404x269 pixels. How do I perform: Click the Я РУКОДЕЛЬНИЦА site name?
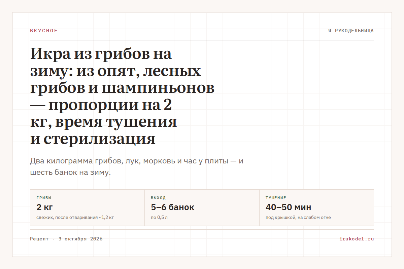(351, 31)
